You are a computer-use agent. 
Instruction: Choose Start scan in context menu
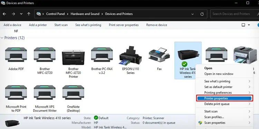pyautogui.click(x=211, y=111)
